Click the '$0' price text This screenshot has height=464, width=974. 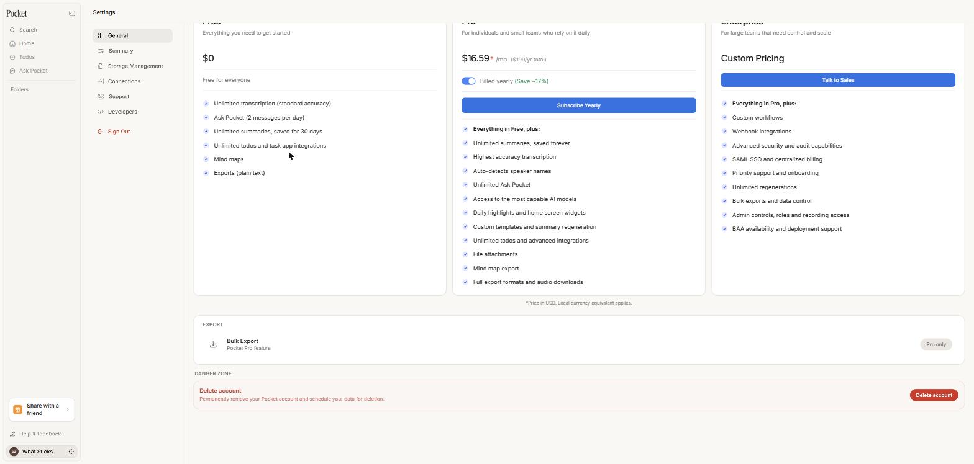[208, 58]
